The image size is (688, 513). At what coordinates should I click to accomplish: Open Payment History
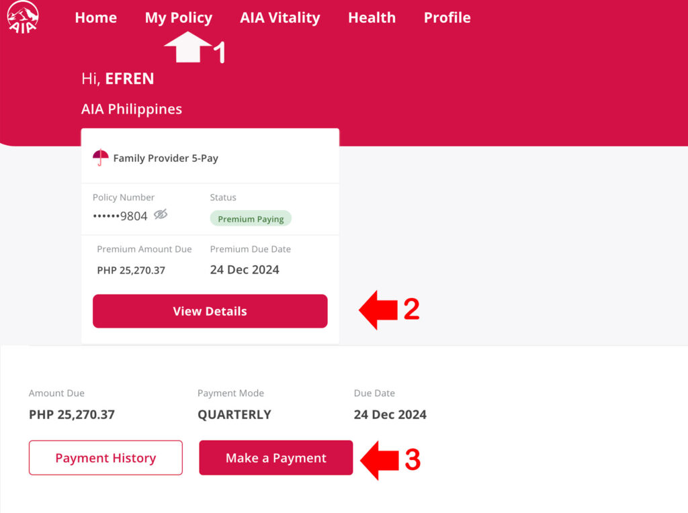tap(105, 457)
